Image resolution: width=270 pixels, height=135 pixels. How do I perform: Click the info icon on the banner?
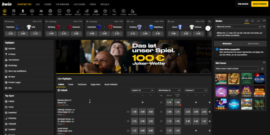(185, 71)
